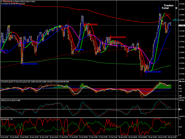
Task: Click the '16 Apr 09:00' time label
Action: click(x=24, y=137)
